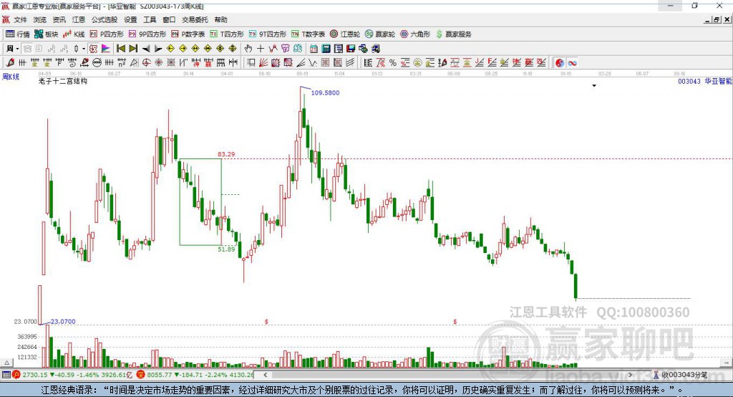Click the 老子十二宫结构 label

pyautogui.click(x=63, y=82)
